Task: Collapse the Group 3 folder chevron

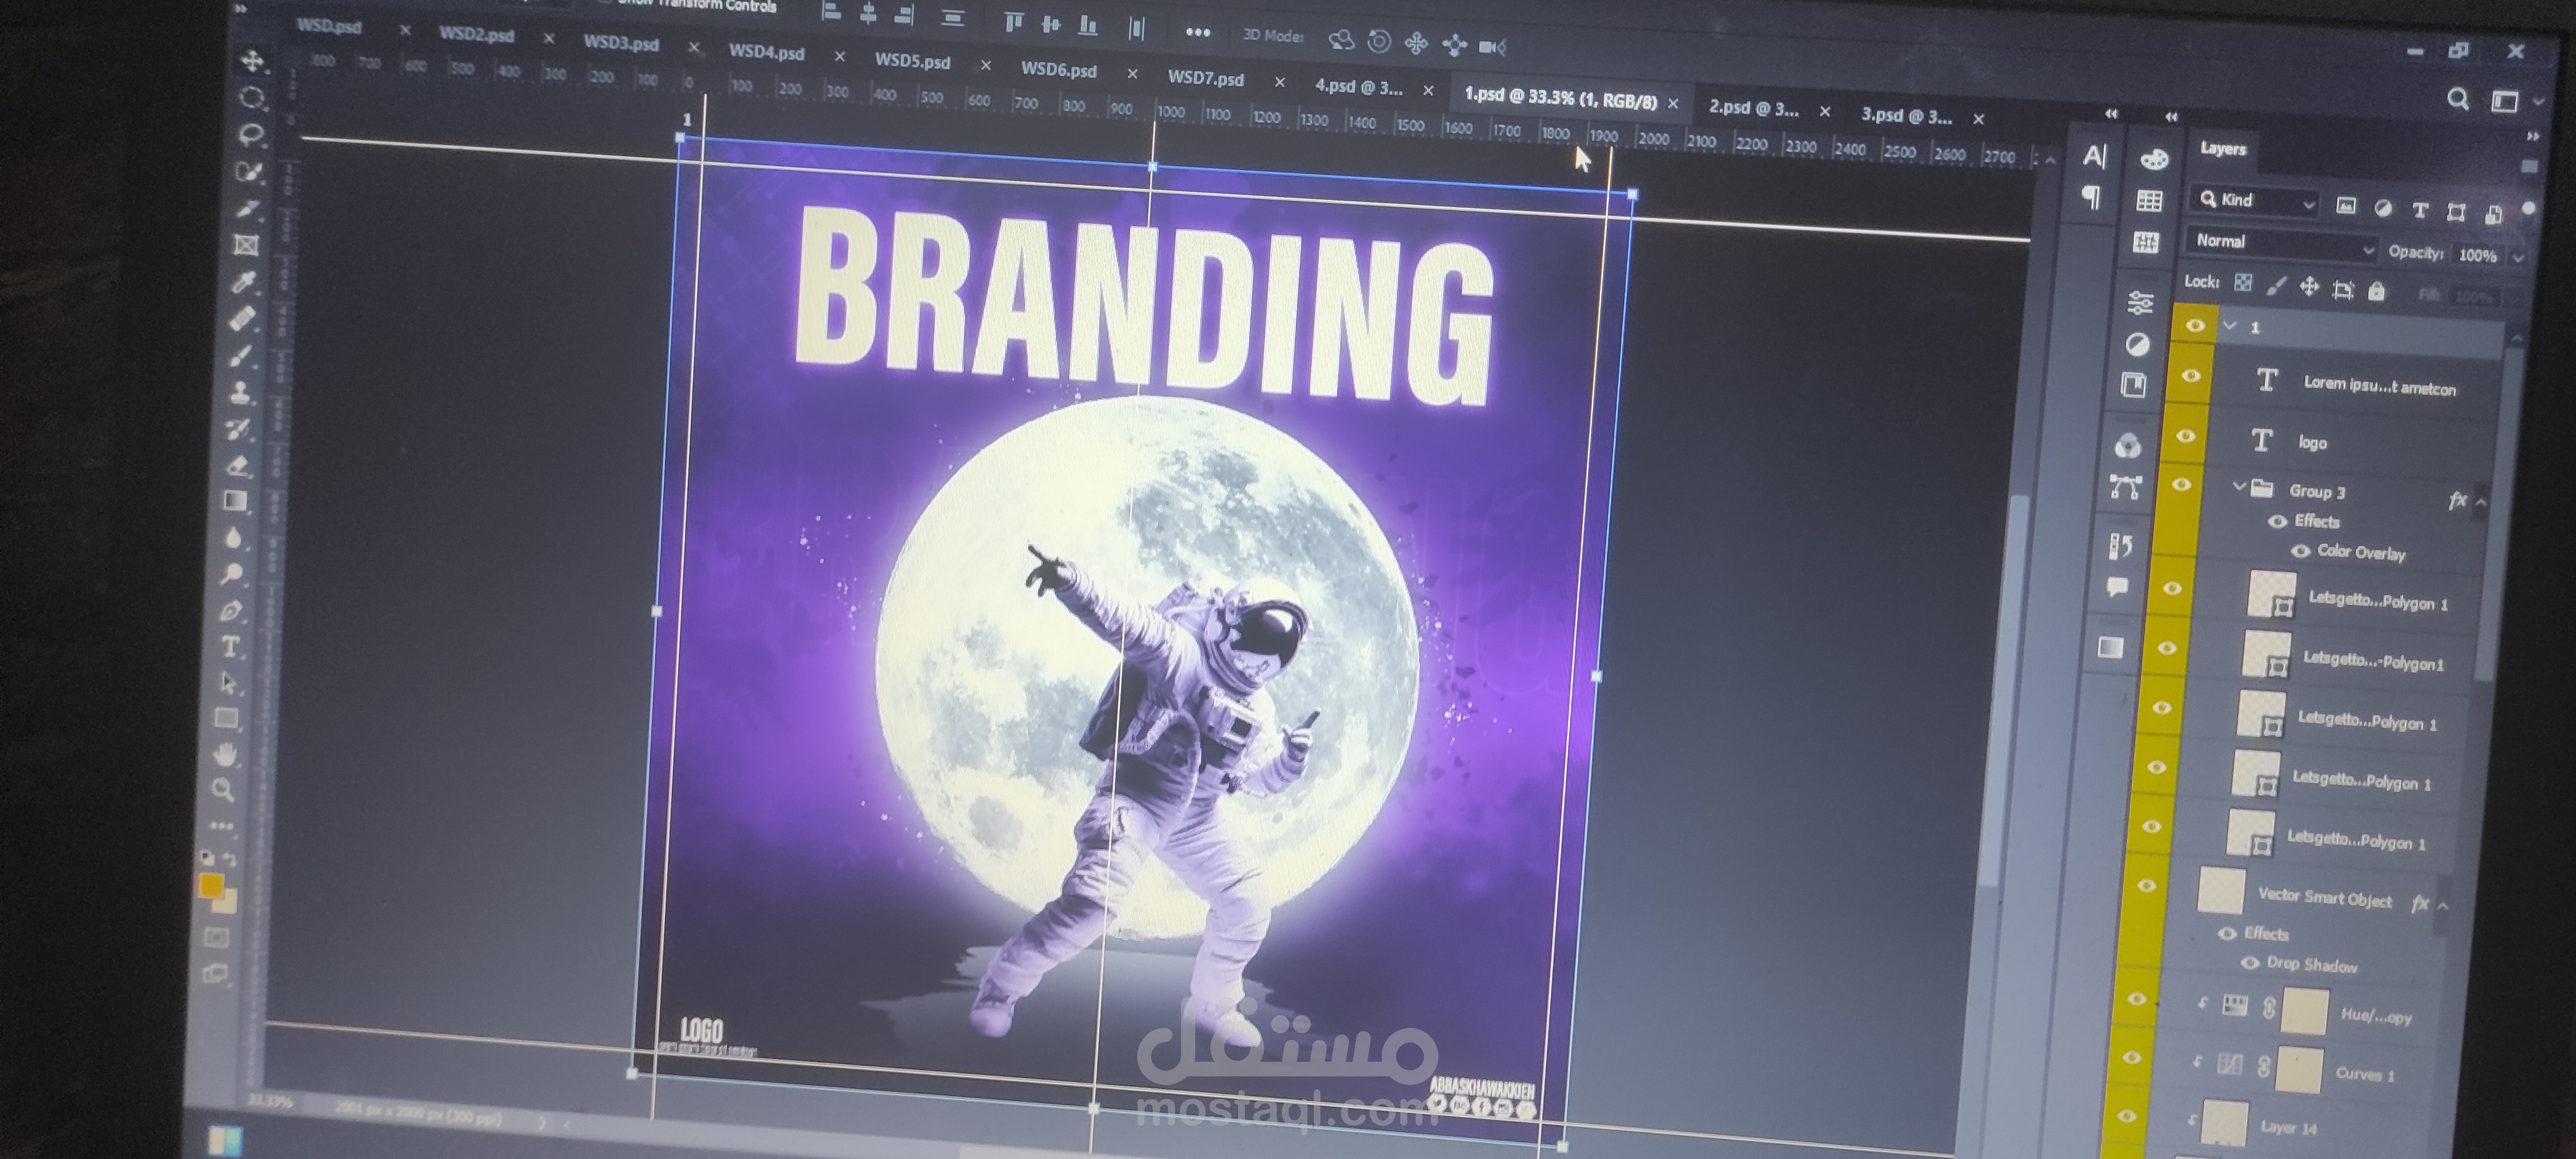Action: 2239,486
